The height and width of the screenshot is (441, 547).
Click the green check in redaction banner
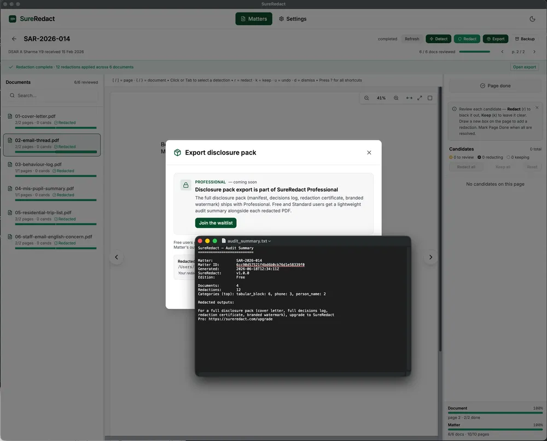click(11, 67)
